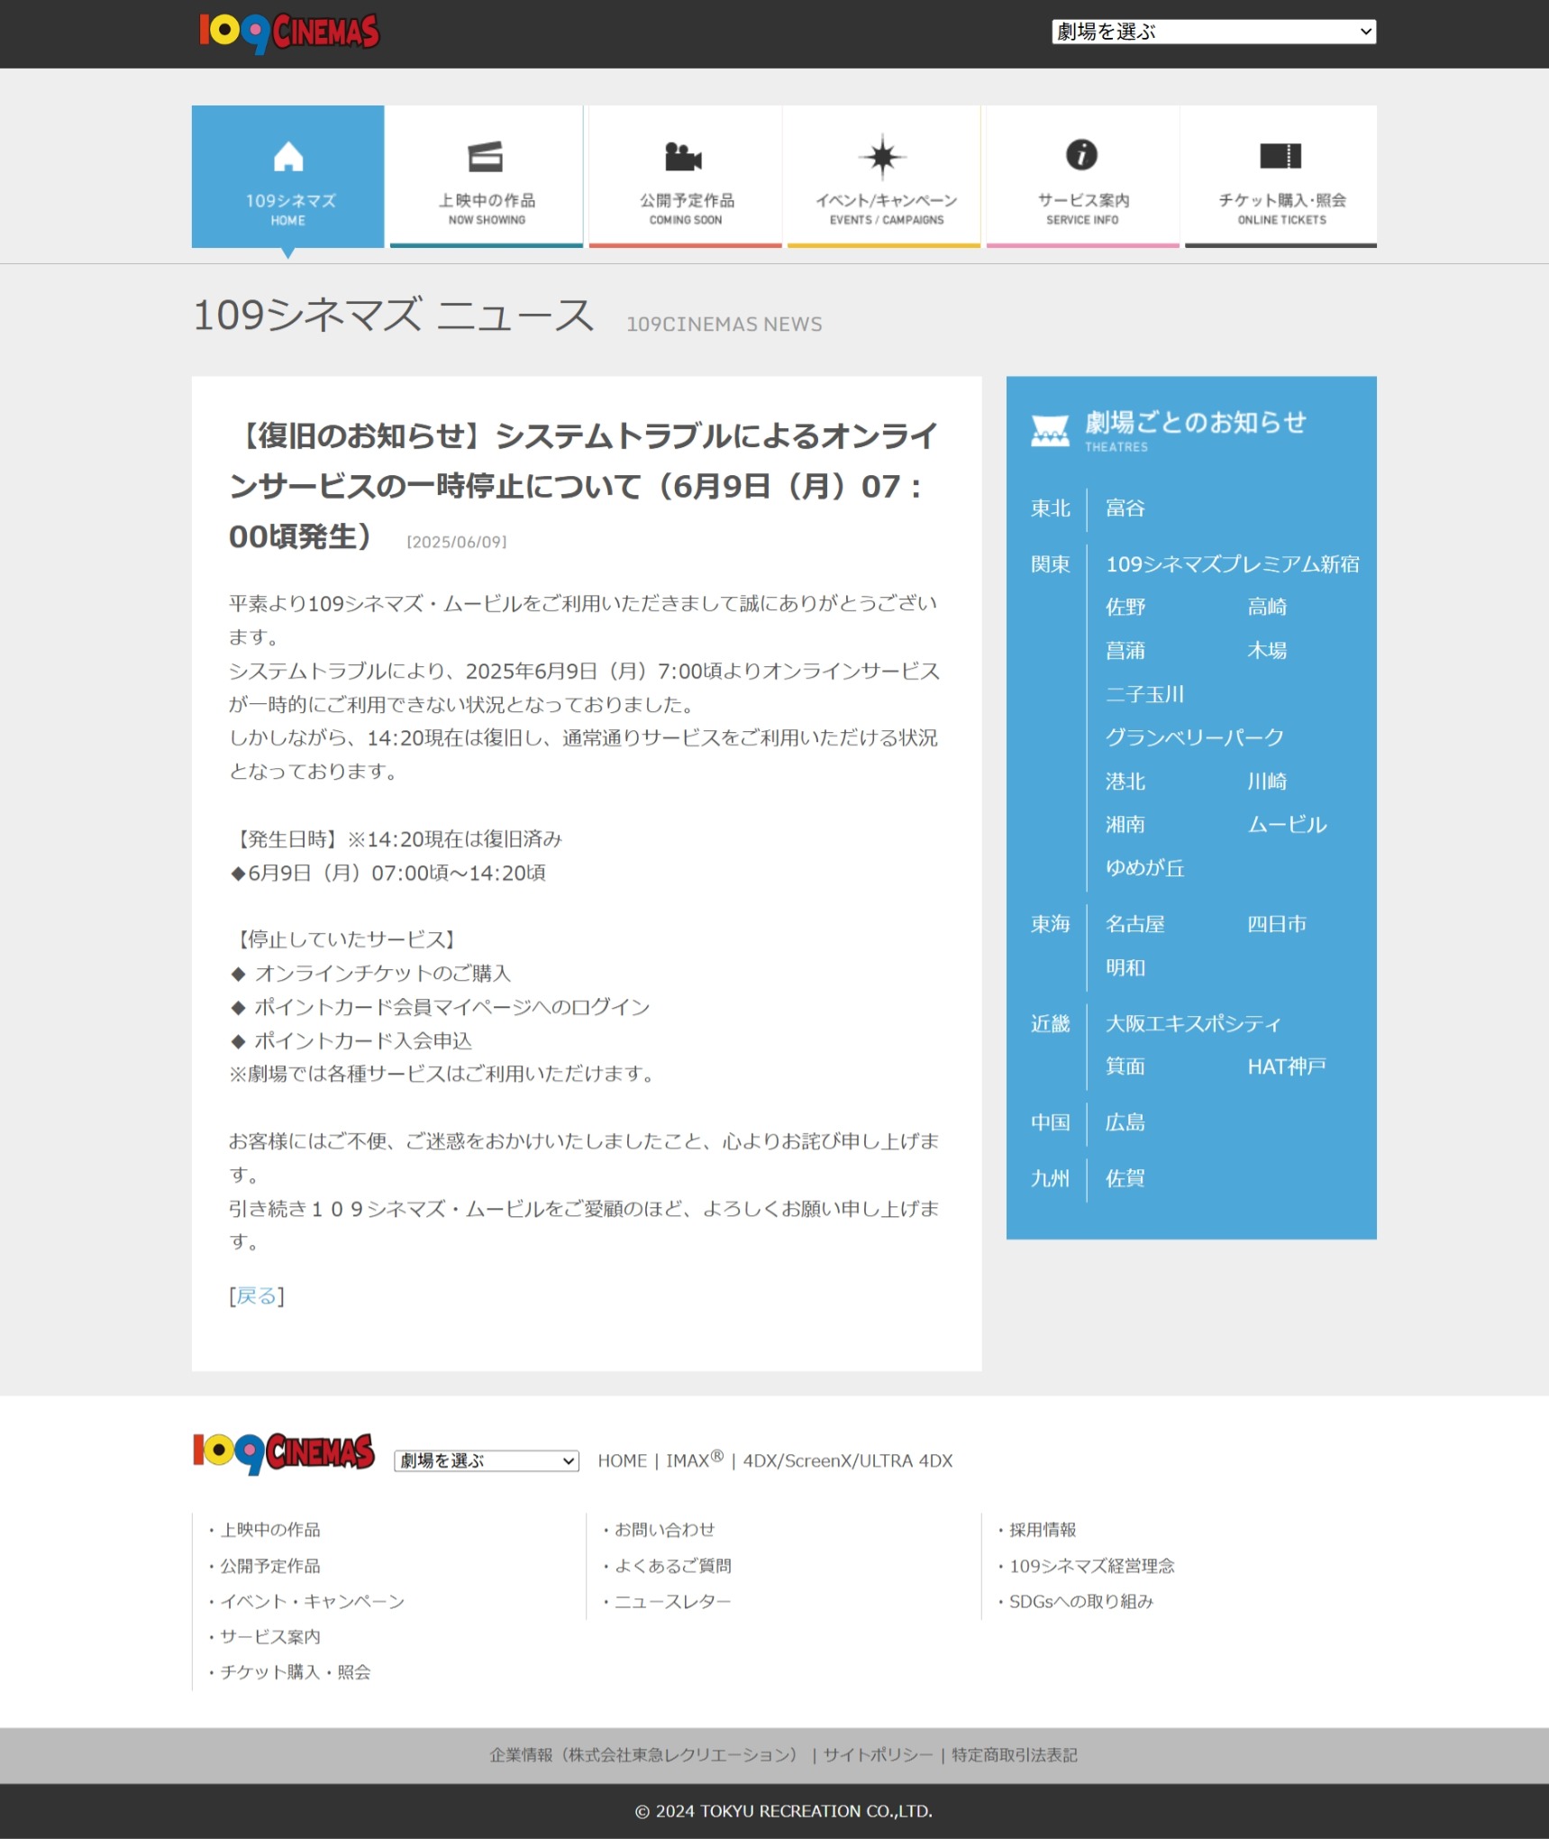Image resolution: width=1549 pixels, height=1839 pixels.
Task: Select 四日市 theater link
Action: pyautogui.click(x=1277, y=924)
